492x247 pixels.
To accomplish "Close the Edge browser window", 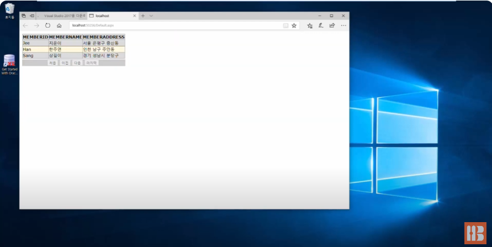I will point(343,15).
